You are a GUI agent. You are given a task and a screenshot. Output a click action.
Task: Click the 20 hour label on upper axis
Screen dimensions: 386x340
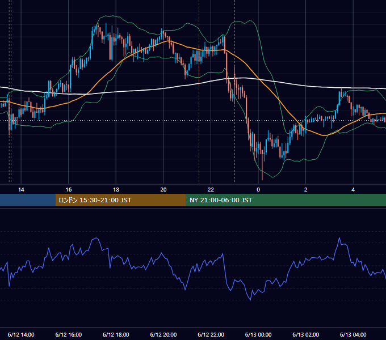(x=163, y=190)
